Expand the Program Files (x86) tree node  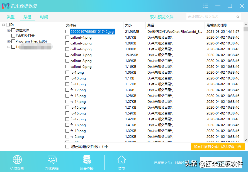point(9,41)
